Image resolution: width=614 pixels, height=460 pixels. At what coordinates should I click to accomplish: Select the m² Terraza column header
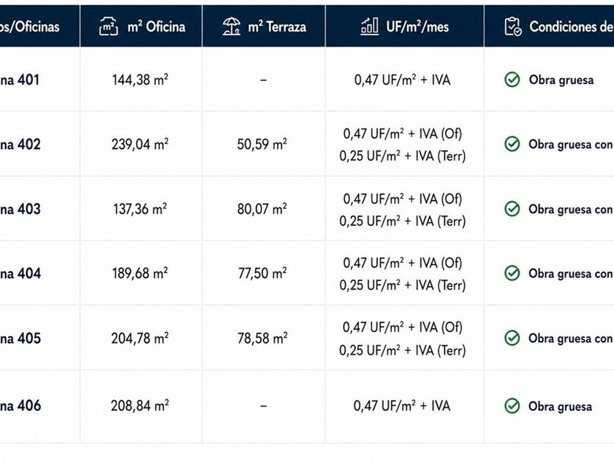pyautogui.click(x=264, y=26)
